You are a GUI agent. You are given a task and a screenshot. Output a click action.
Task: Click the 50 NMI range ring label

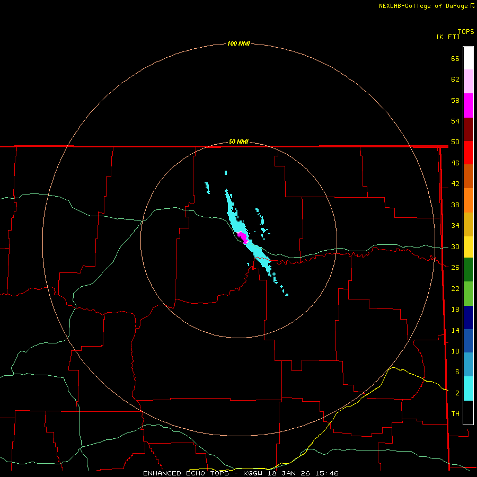click(x=238, y=142)
